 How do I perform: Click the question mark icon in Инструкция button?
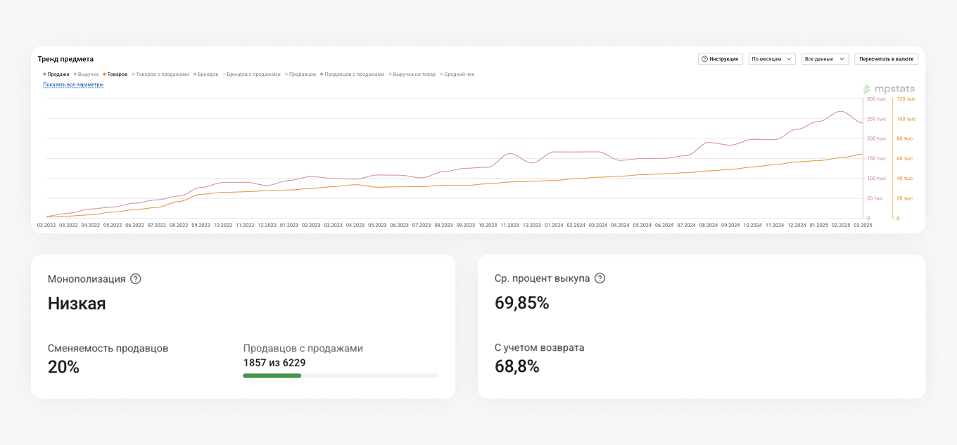[704, 59]
